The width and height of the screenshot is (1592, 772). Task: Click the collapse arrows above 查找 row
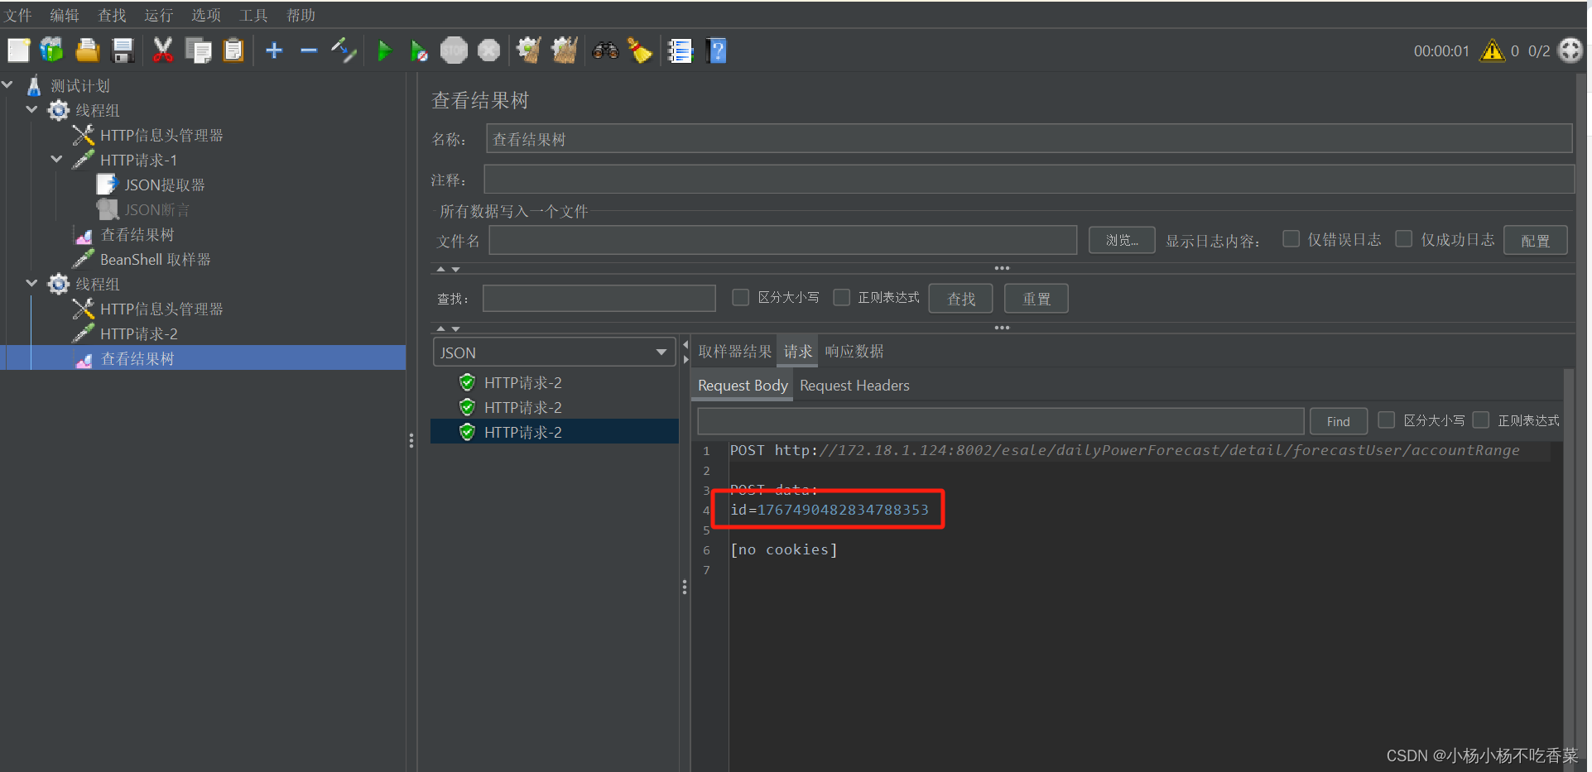point(448,269)
